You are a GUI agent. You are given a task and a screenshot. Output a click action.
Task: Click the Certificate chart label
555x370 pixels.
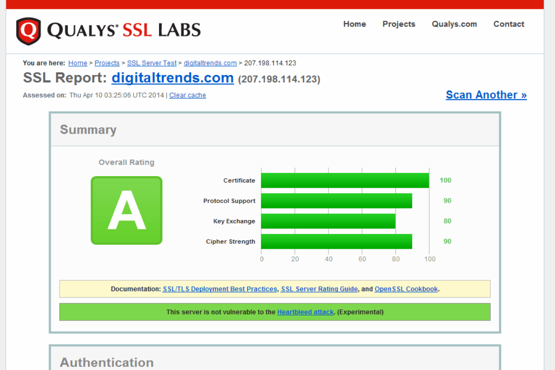click(239, 180)
